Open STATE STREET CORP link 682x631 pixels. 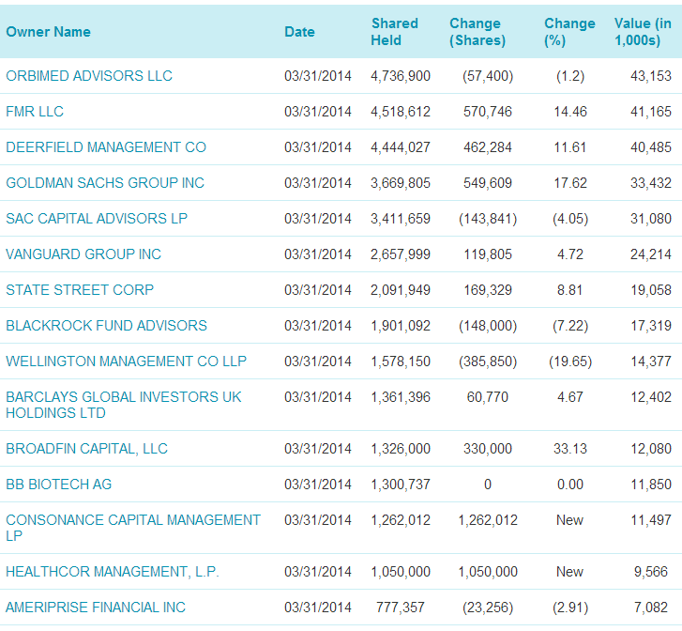[80, 290]
